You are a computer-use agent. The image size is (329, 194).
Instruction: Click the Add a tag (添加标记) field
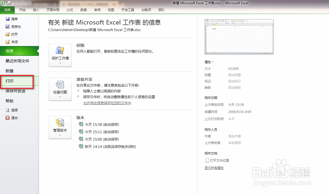pyautogui.click(x=234, y=81)
